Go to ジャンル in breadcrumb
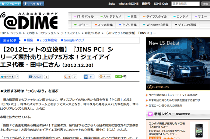 (x=16, y=33)
